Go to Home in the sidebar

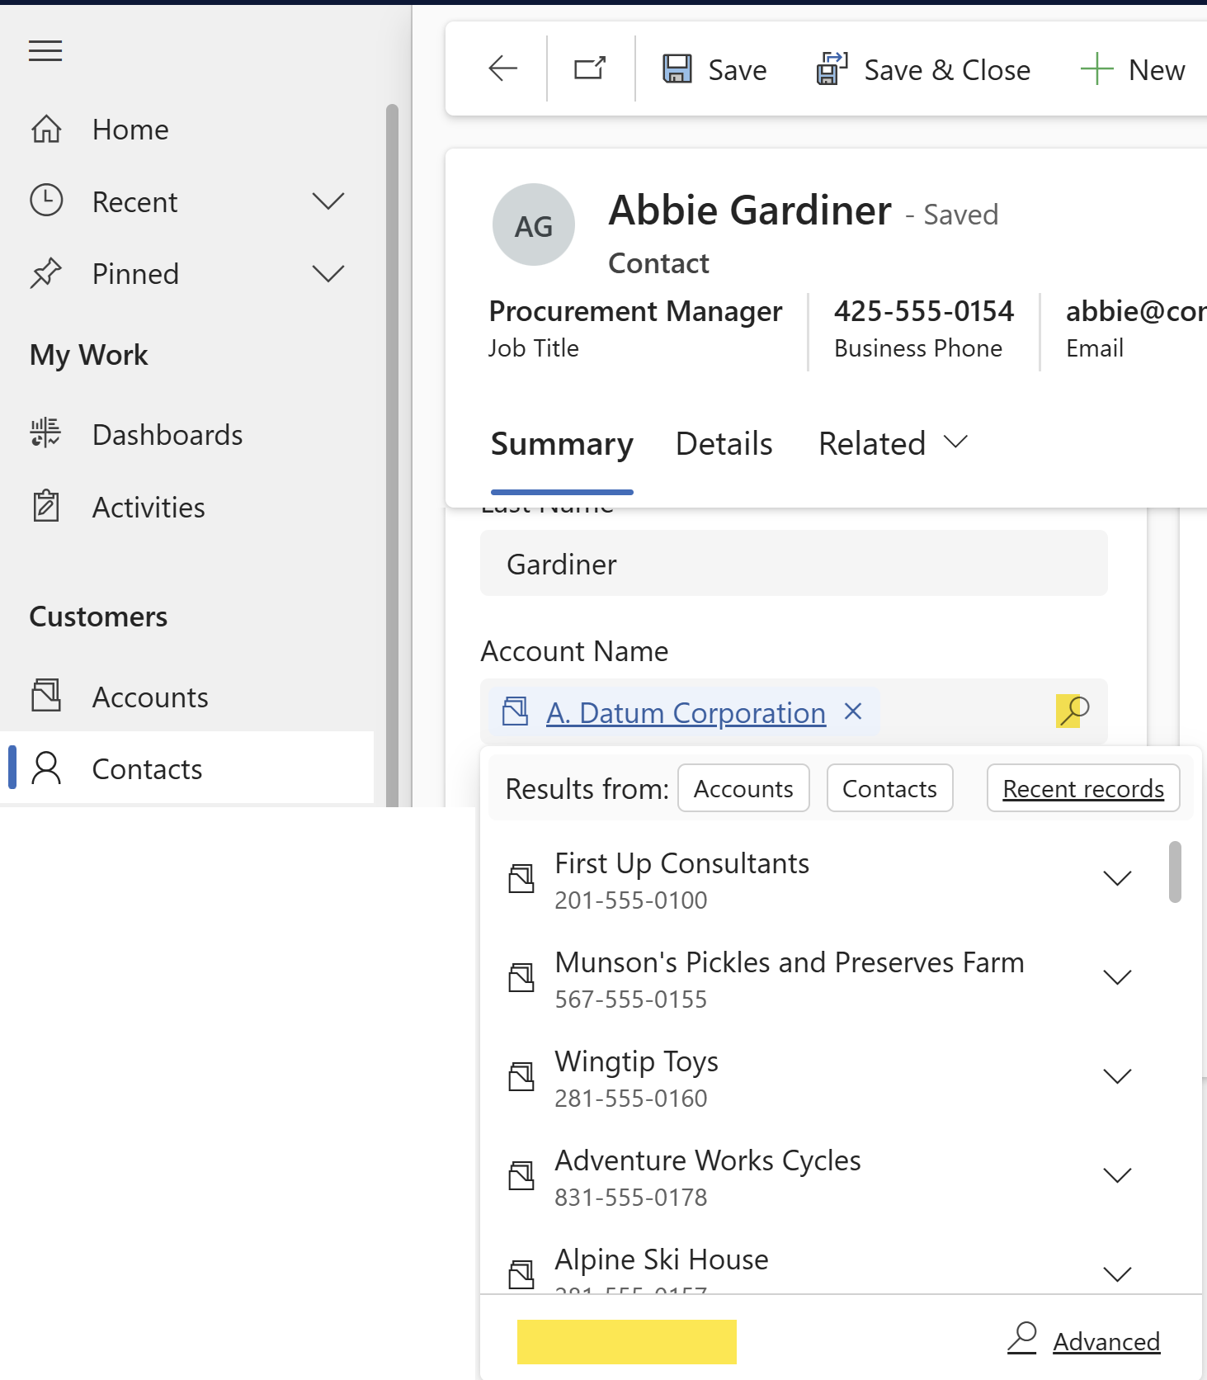130,130
